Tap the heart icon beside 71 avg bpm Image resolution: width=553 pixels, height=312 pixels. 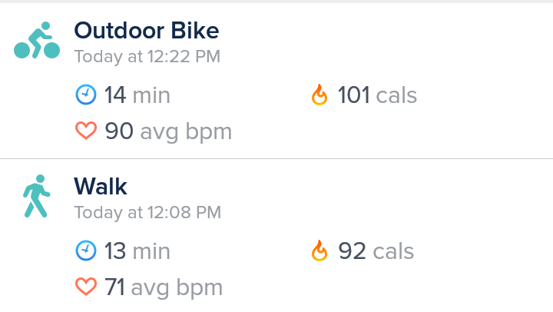[x=86, y=287]
